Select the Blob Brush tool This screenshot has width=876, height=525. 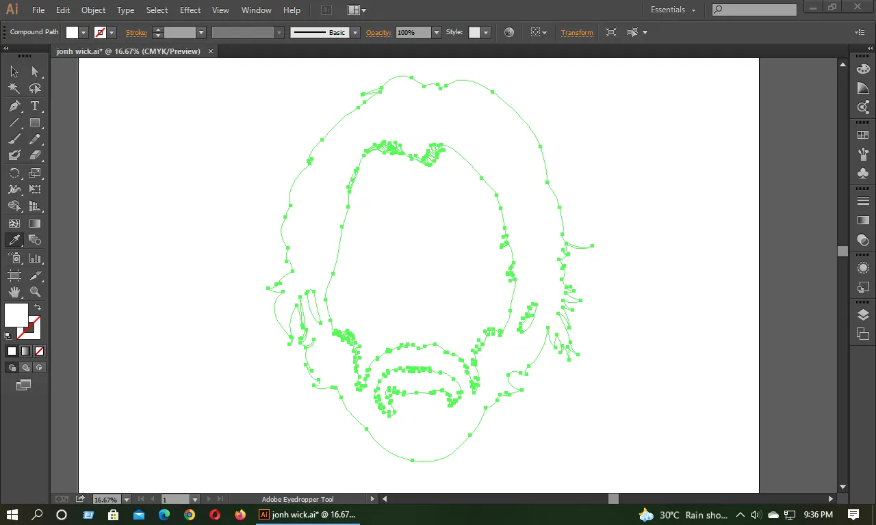[14, 155]
